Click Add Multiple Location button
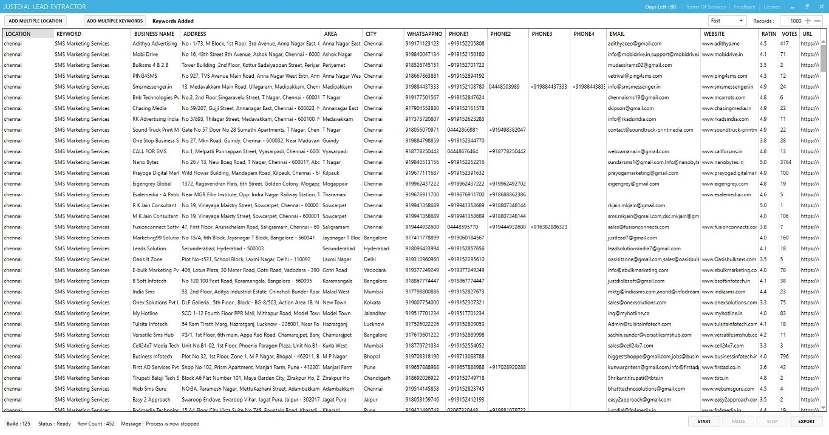Image resolution: width=829 pixels, height=435 pixels. [35, 21]
